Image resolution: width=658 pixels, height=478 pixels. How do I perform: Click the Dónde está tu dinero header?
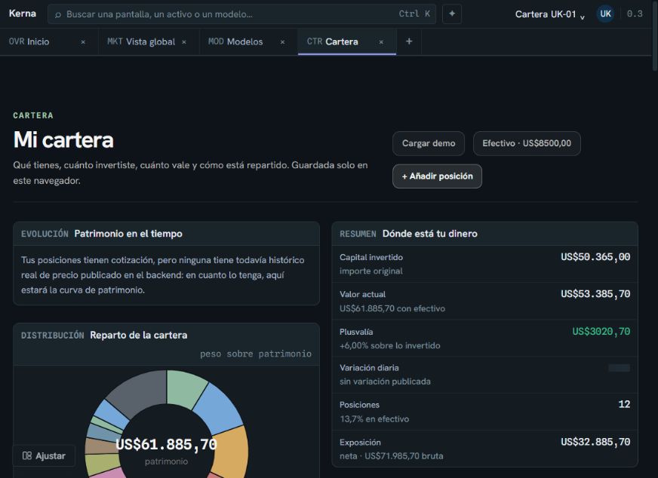429,234
